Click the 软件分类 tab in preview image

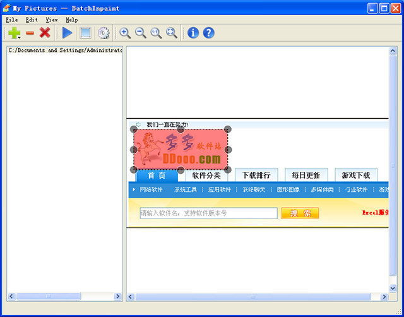[x=206, y=176]
